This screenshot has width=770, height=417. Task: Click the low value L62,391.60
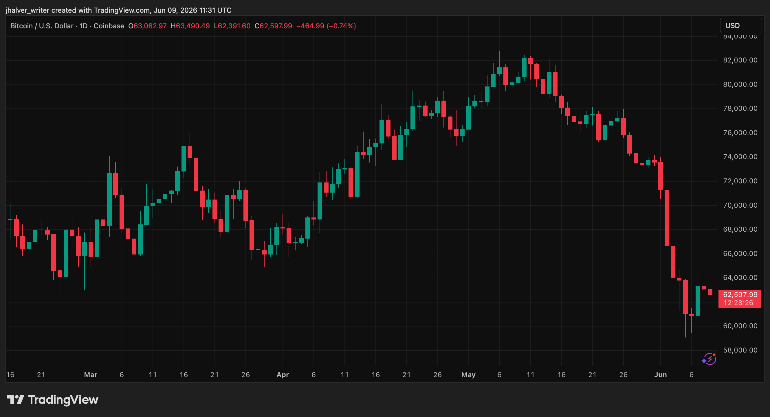232,26
